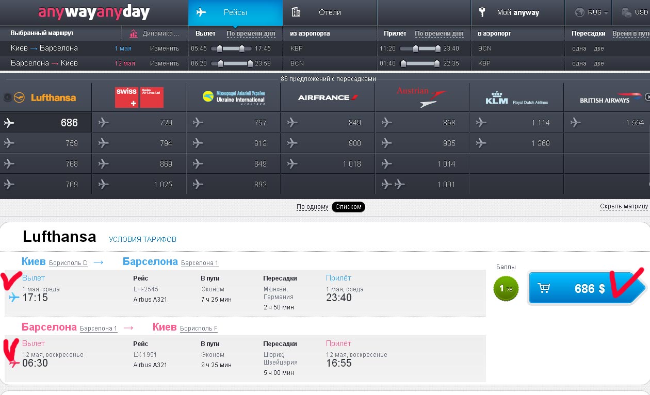Select the Air France 900 fare cell

(x=328, y=143)
